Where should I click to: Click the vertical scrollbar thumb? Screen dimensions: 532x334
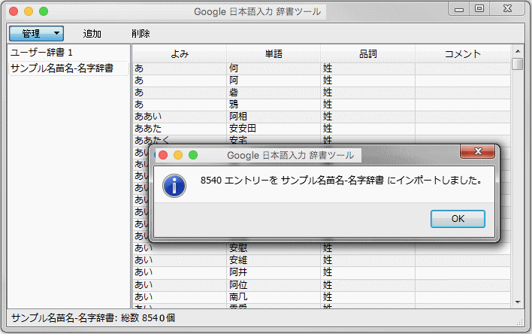(518, 64)
